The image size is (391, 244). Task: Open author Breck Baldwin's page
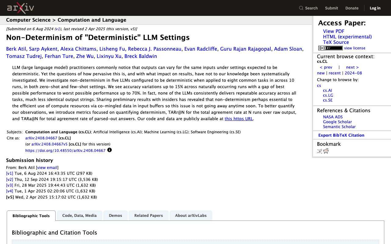pos(141,56)
